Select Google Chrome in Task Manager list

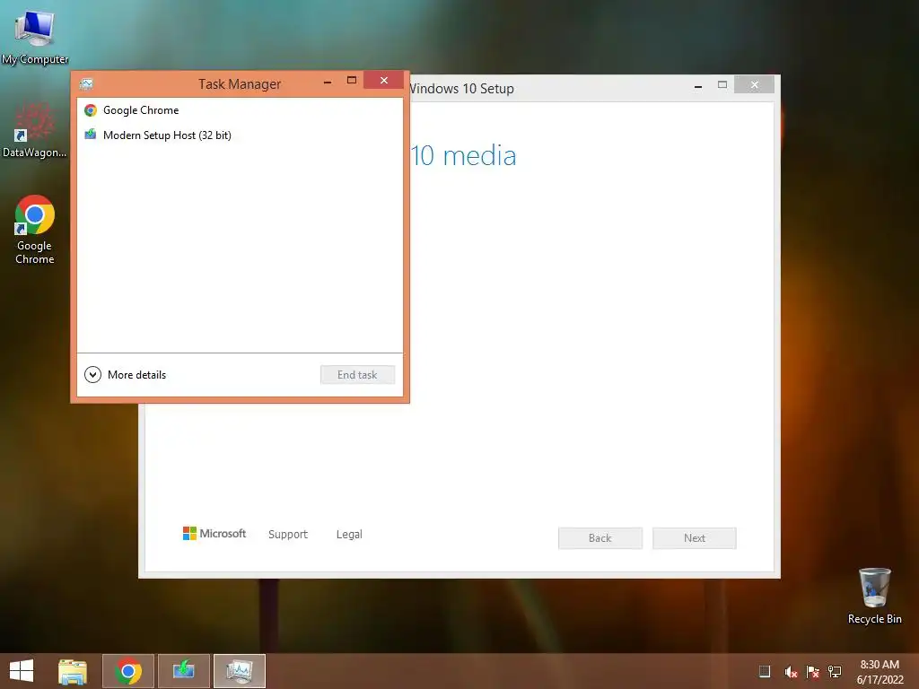[240, 110]
